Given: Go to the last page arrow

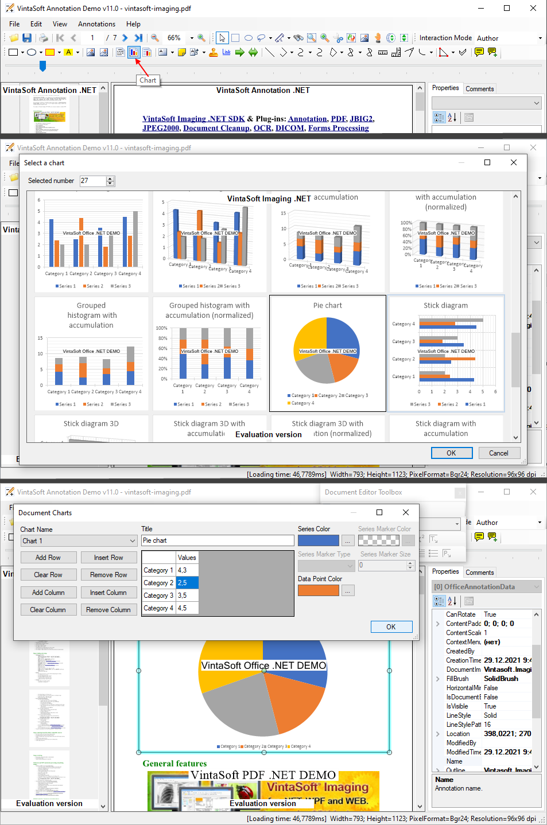Looking at the screenshot, I should coord(138,38).
